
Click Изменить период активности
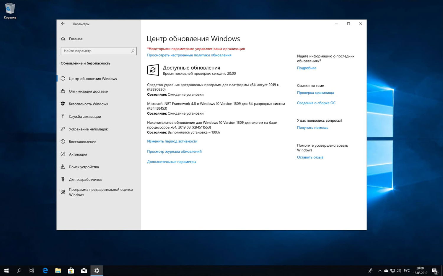pos(172,141)
